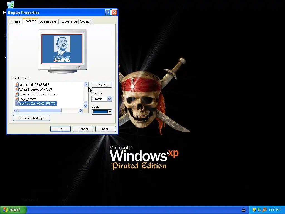The height and width of the screenshot is (214, 285).
Task: Click background list scroll up arrow
Action: click(86, 84)
